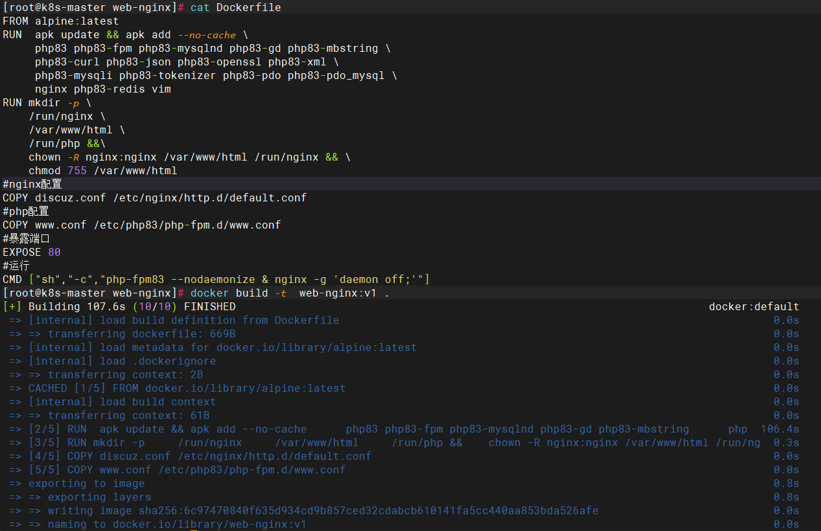This screenshot has width=821, height=531.
Task: Click 'php83-mbstring' in the Dockerfile package list
Action: pyautogui.click(x=333, y=48)
